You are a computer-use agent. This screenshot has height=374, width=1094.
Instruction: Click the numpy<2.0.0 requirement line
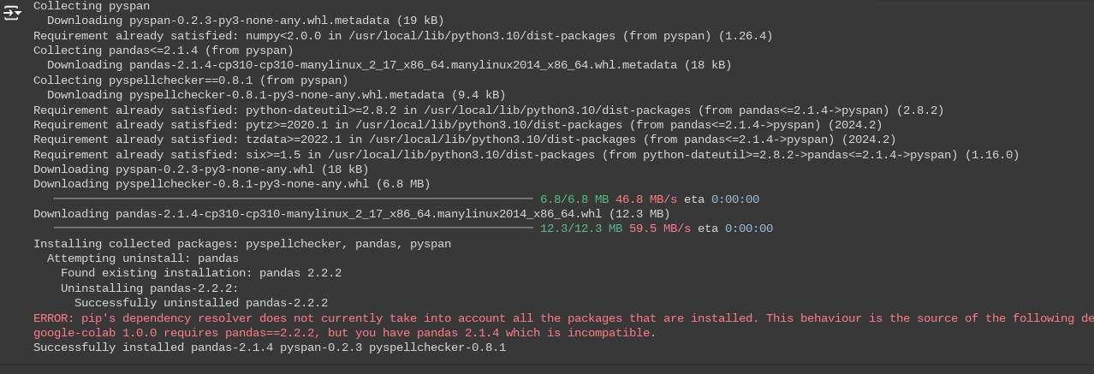pyautogui.click(x=403, y=35)
